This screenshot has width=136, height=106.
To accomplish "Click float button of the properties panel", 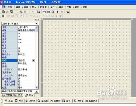I will click(x=36, y=20).
